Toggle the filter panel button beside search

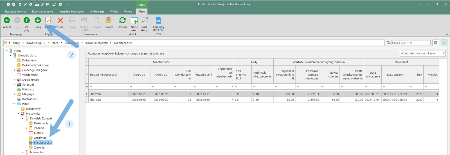coord(444,43)
